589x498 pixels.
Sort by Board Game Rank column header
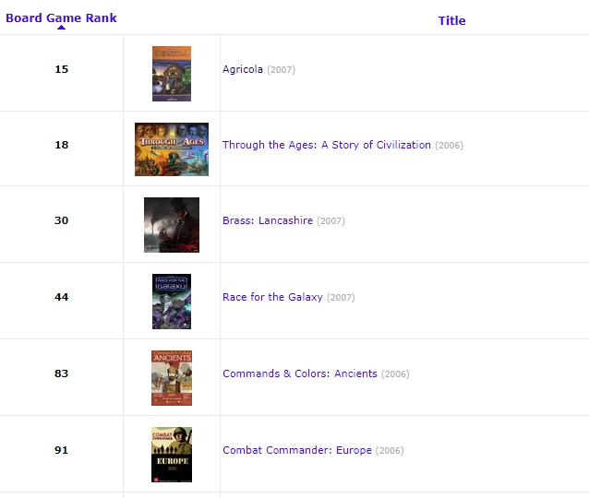[61, 18]
